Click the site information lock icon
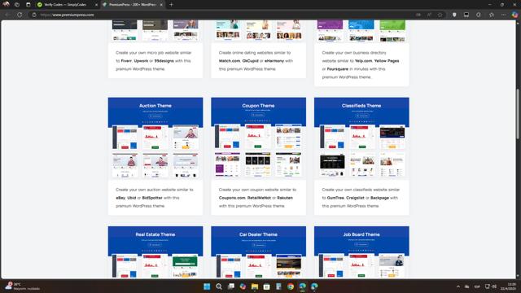The height and width of the screenshot is (293, 521). [34, 15]
